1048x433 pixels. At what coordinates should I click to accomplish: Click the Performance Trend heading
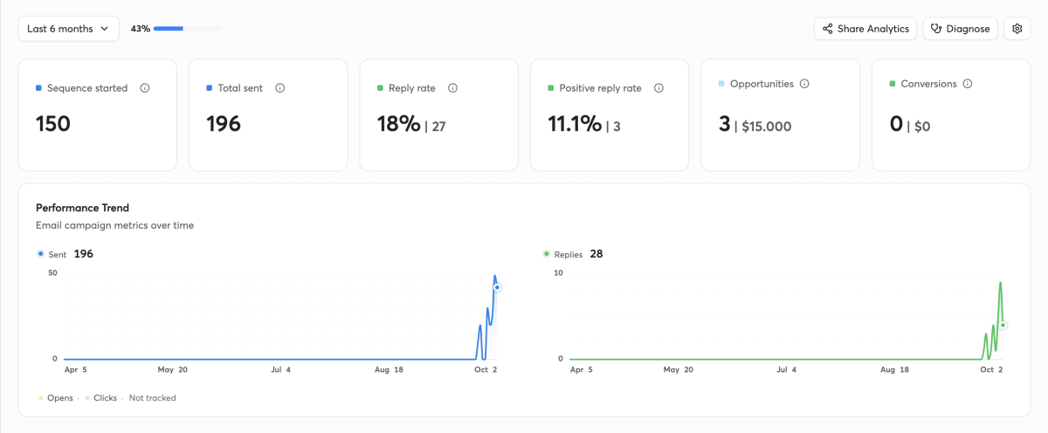pyautogui.click(x=82, y=208)
